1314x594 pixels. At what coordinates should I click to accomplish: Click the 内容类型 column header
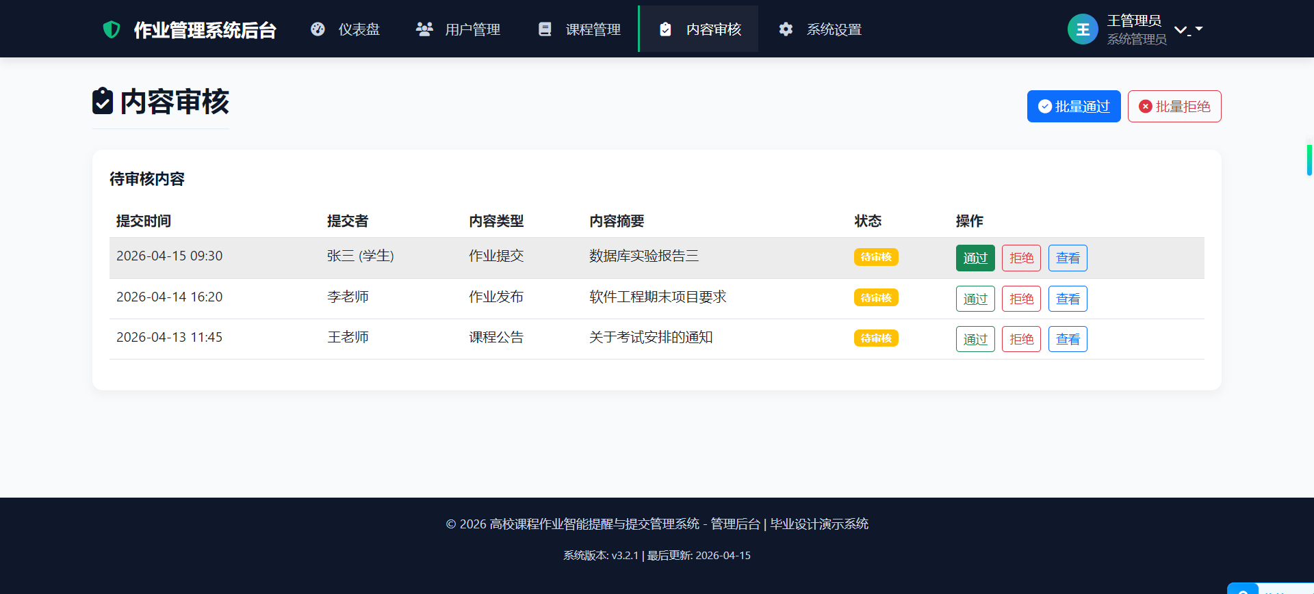coord(496,221)
